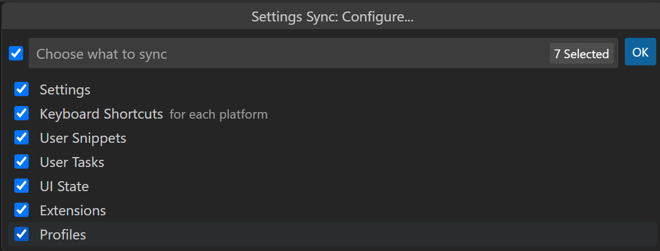Toggle the User Tasks checkbox

click(21, 162)
